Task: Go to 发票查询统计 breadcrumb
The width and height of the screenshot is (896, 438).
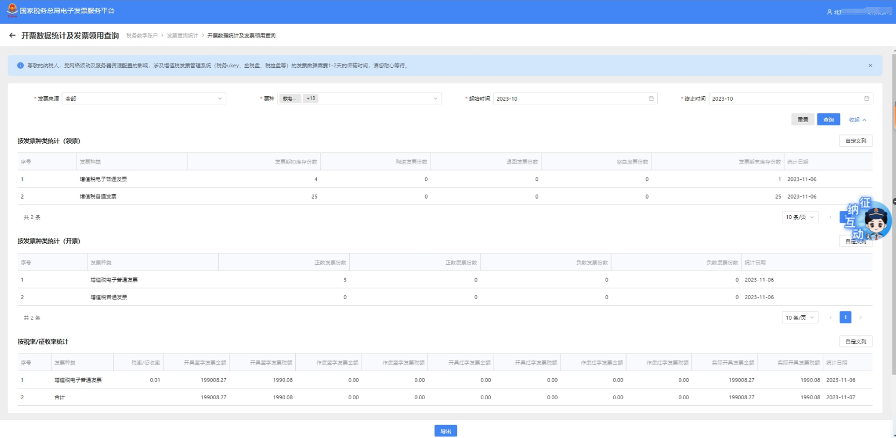Action: (182, 36)
